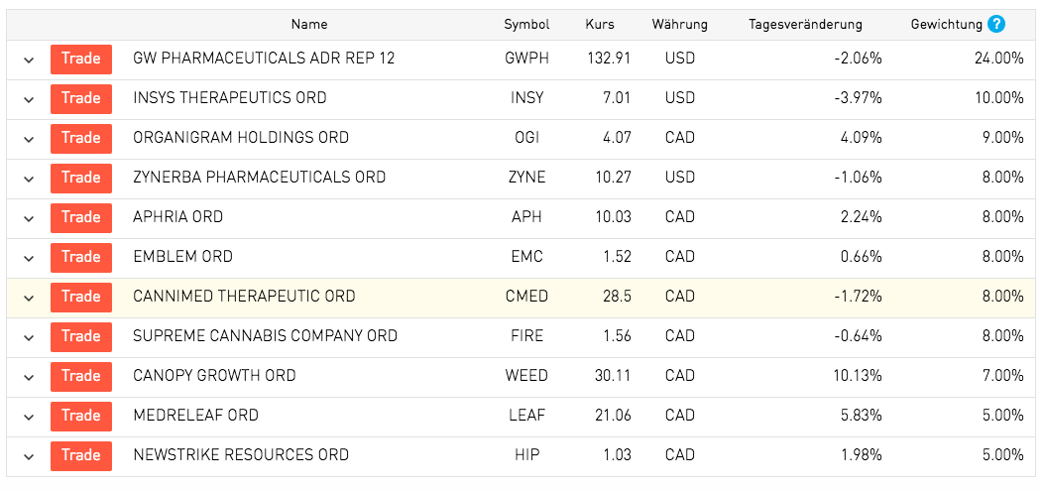
Task: Click the INSY symbol cell
Action: [x=526, y=98]
